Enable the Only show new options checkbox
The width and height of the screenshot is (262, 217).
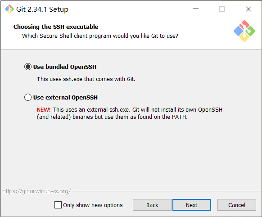pos(58,205)
